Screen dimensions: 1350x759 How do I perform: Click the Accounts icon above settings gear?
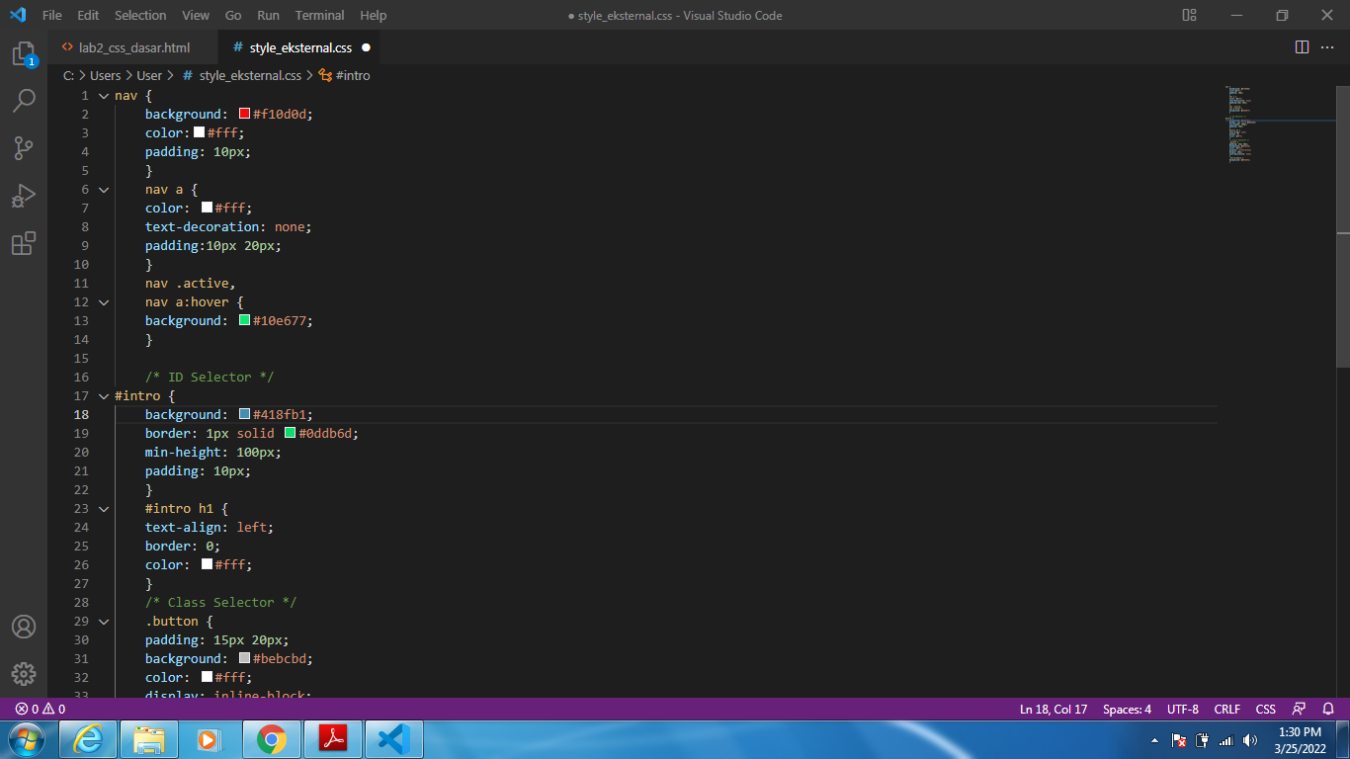coord(24,626)
